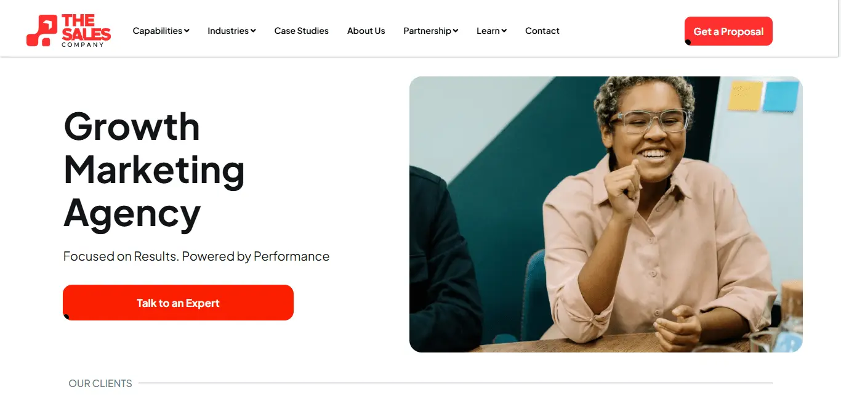Click the chevron arrow next to Learn
The width and height of the screenshot is (841, 395).
pyautogui.click(x=504, y=31)
